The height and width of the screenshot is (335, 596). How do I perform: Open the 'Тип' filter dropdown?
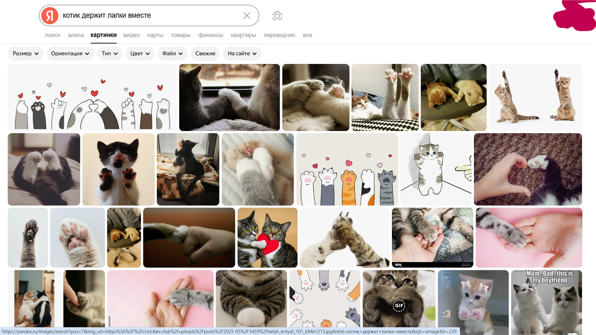click(110, 54)
